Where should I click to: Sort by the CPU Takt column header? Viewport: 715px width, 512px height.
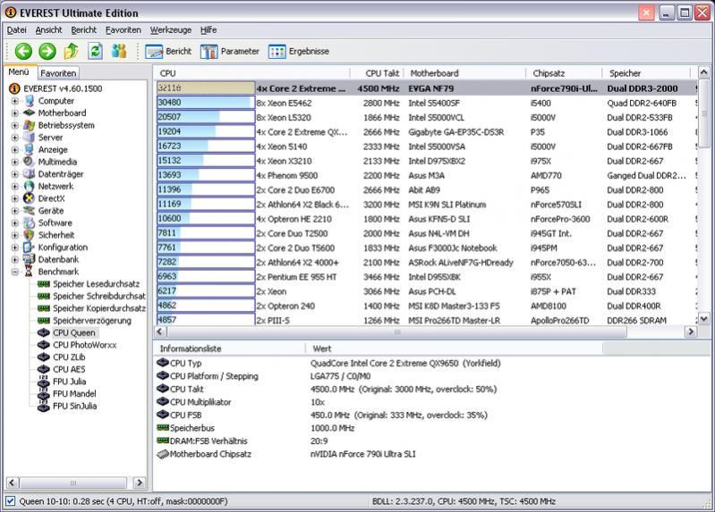[x=377, y=73]
